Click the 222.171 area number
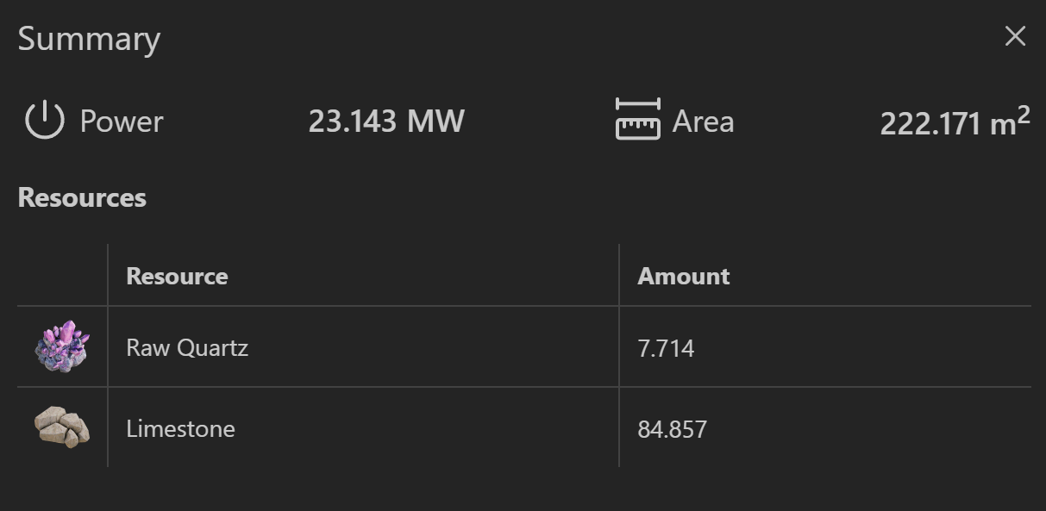Image resolution: width=1046 pixels, height=511 pixels. coord(930,124)
